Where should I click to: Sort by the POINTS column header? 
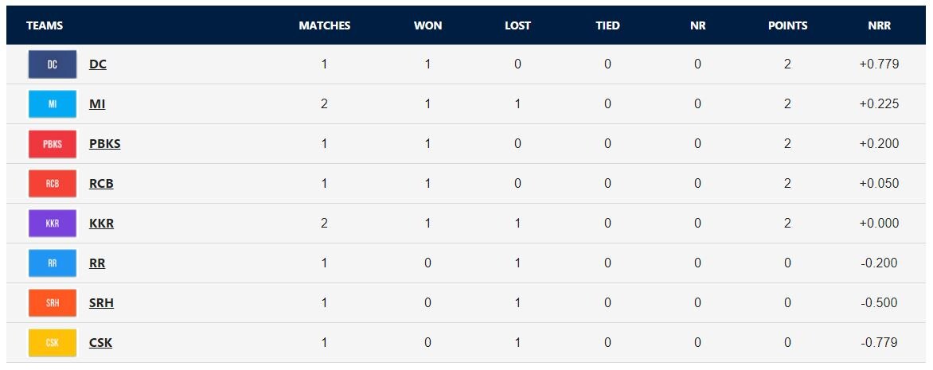(787, 25)
